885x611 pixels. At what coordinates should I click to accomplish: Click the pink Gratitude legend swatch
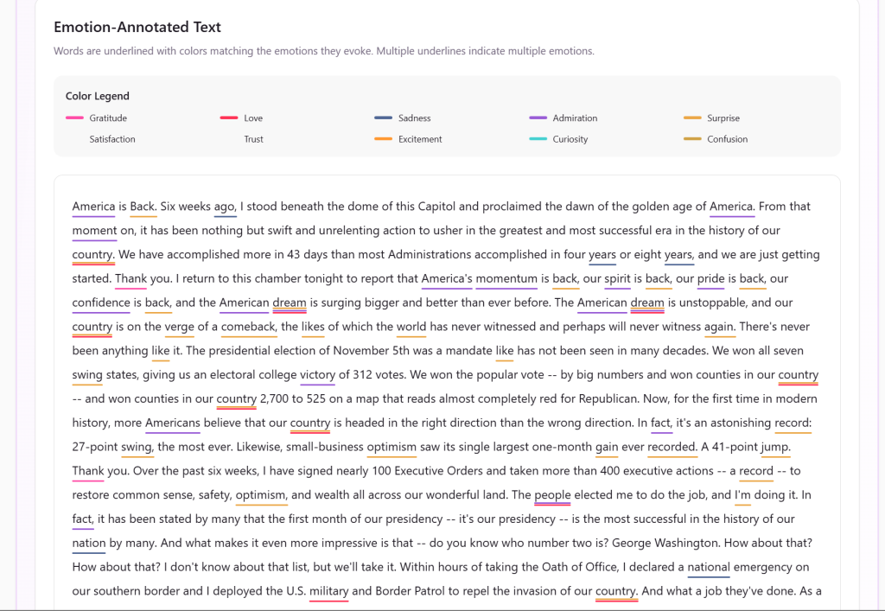pos(74,118)
